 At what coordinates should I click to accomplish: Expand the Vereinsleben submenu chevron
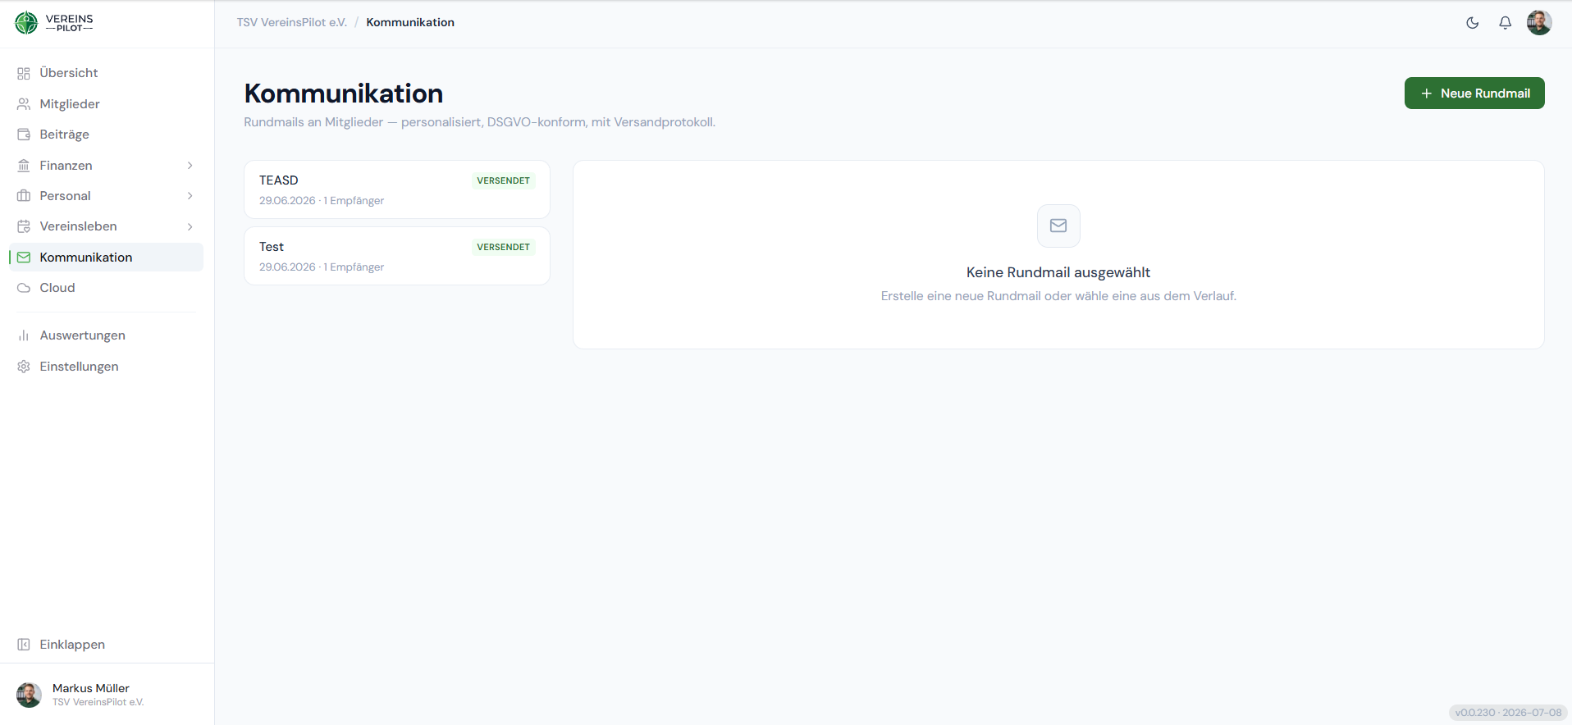tap(190, 226)
